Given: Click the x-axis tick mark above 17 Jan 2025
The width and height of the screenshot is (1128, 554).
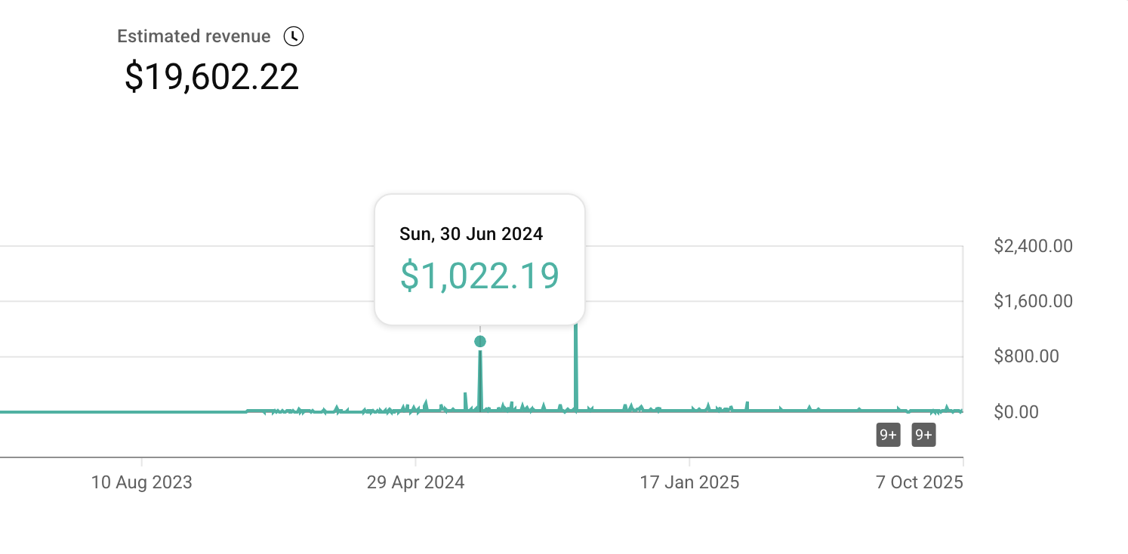Looking at the screenshot, I should pyautogui.click(x=689, y=461).
